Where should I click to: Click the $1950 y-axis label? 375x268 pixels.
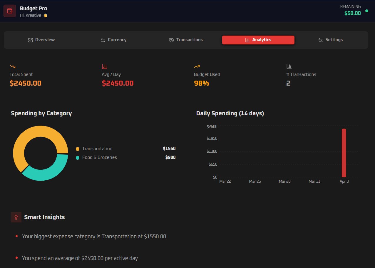pos(212,138)
